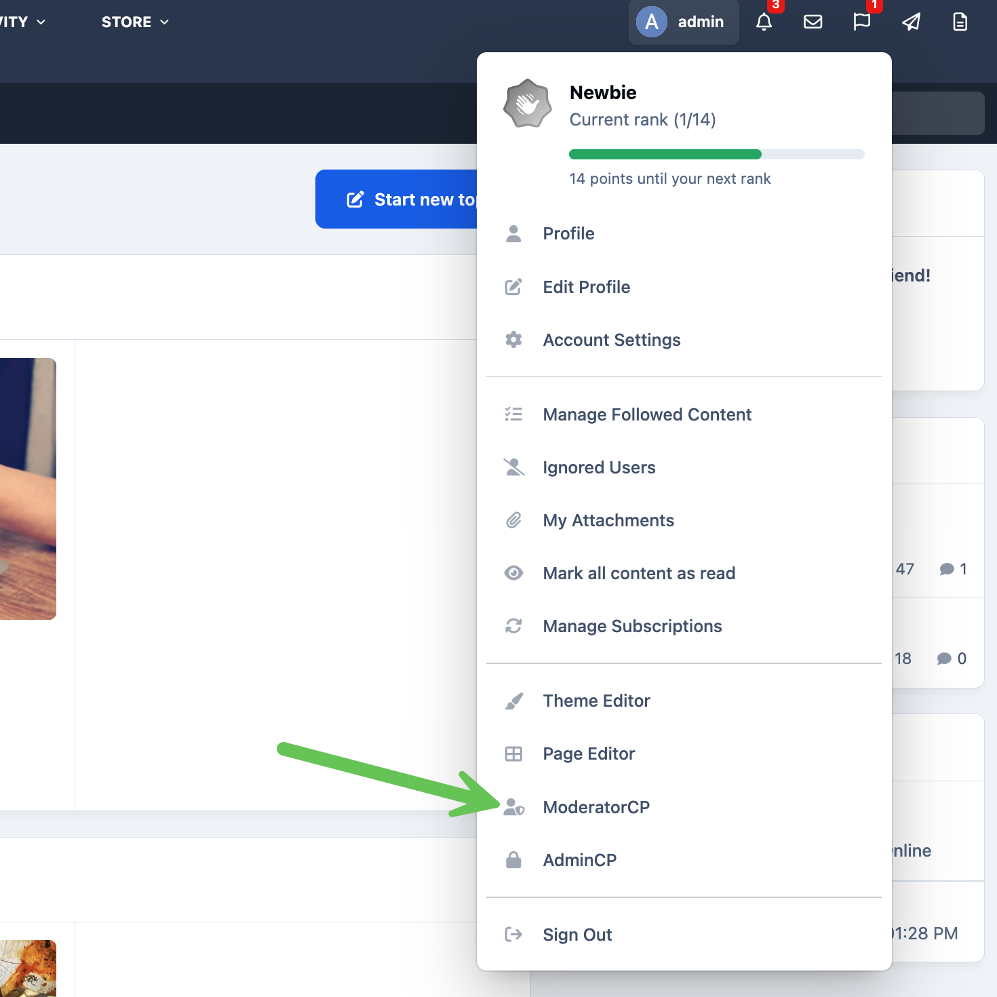Open the notifications bell icon
This screenshot has width=997, height=997.
764,22
